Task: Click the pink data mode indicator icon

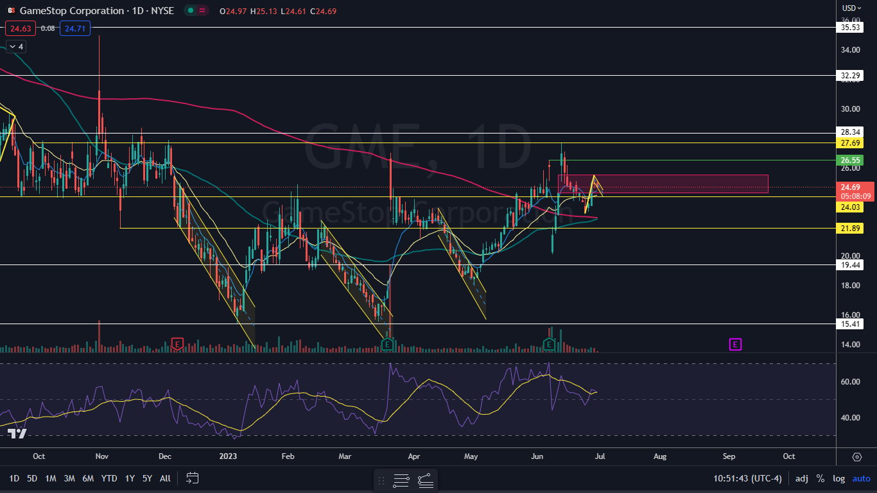Action: click(203, 11)
